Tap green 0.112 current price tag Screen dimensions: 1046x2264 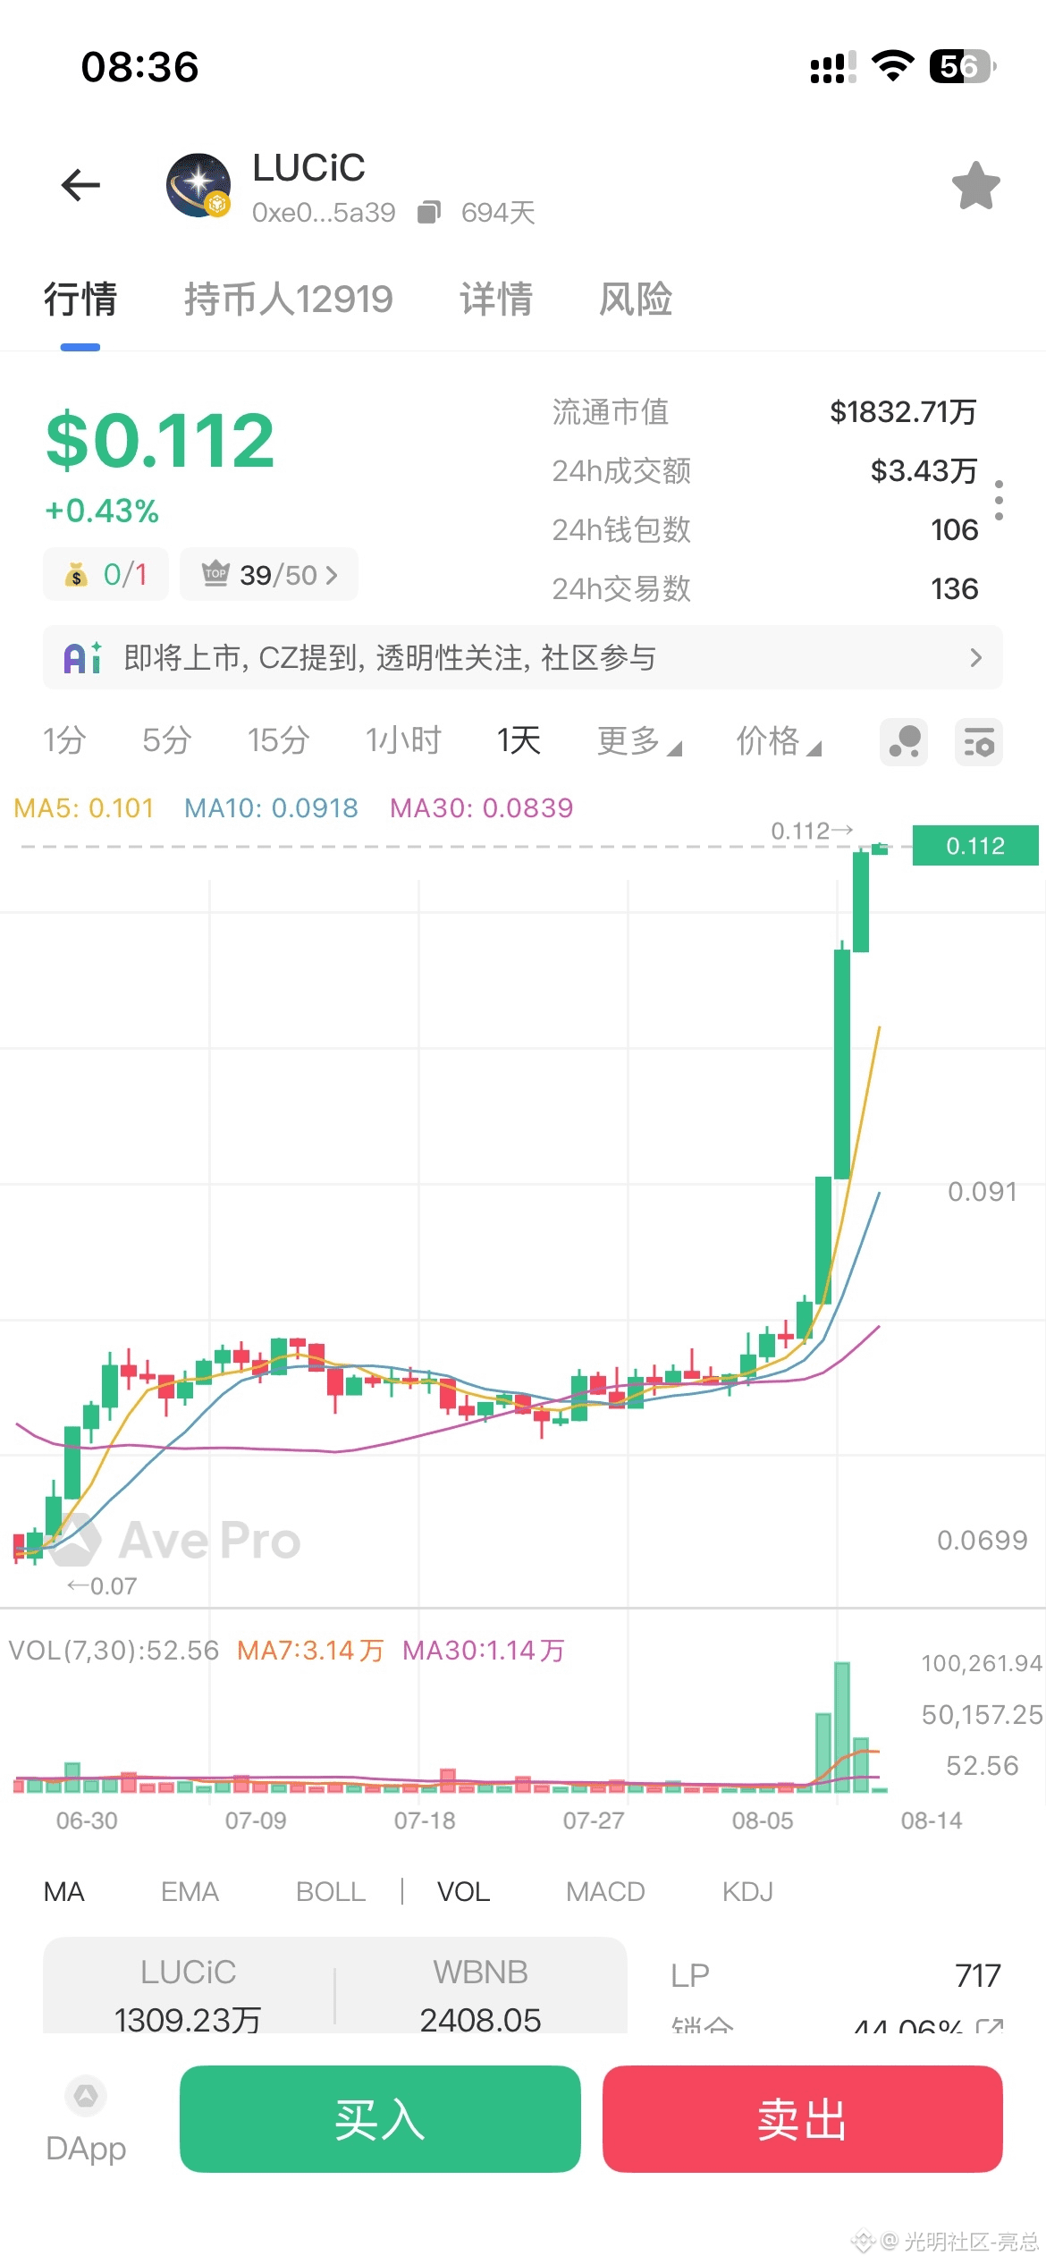click(975, 846)
